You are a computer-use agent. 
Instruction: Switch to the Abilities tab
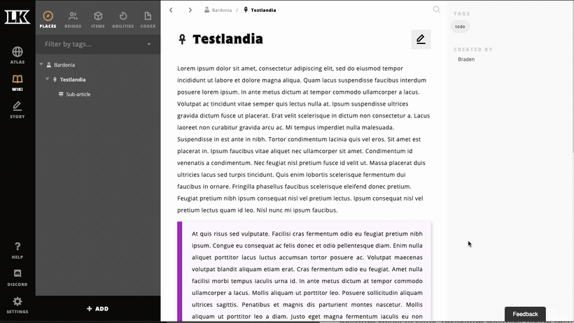point(123,20)
